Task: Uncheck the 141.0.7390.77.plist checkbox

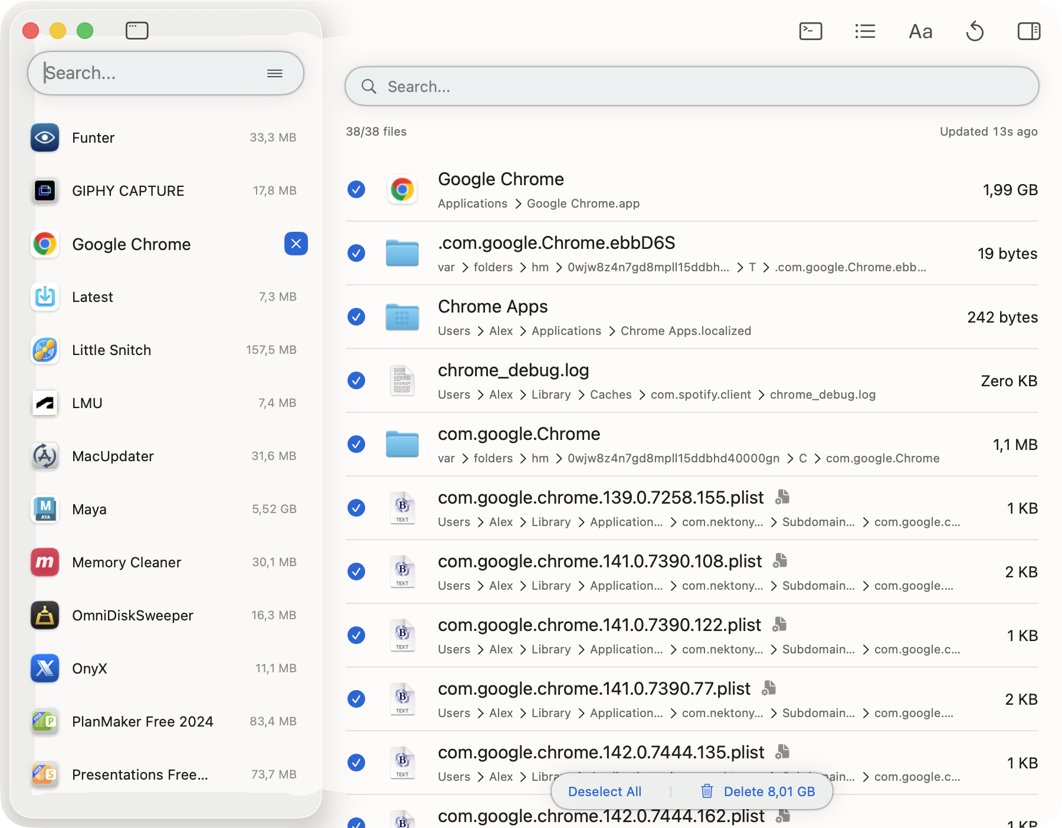Action: [356, 699]
